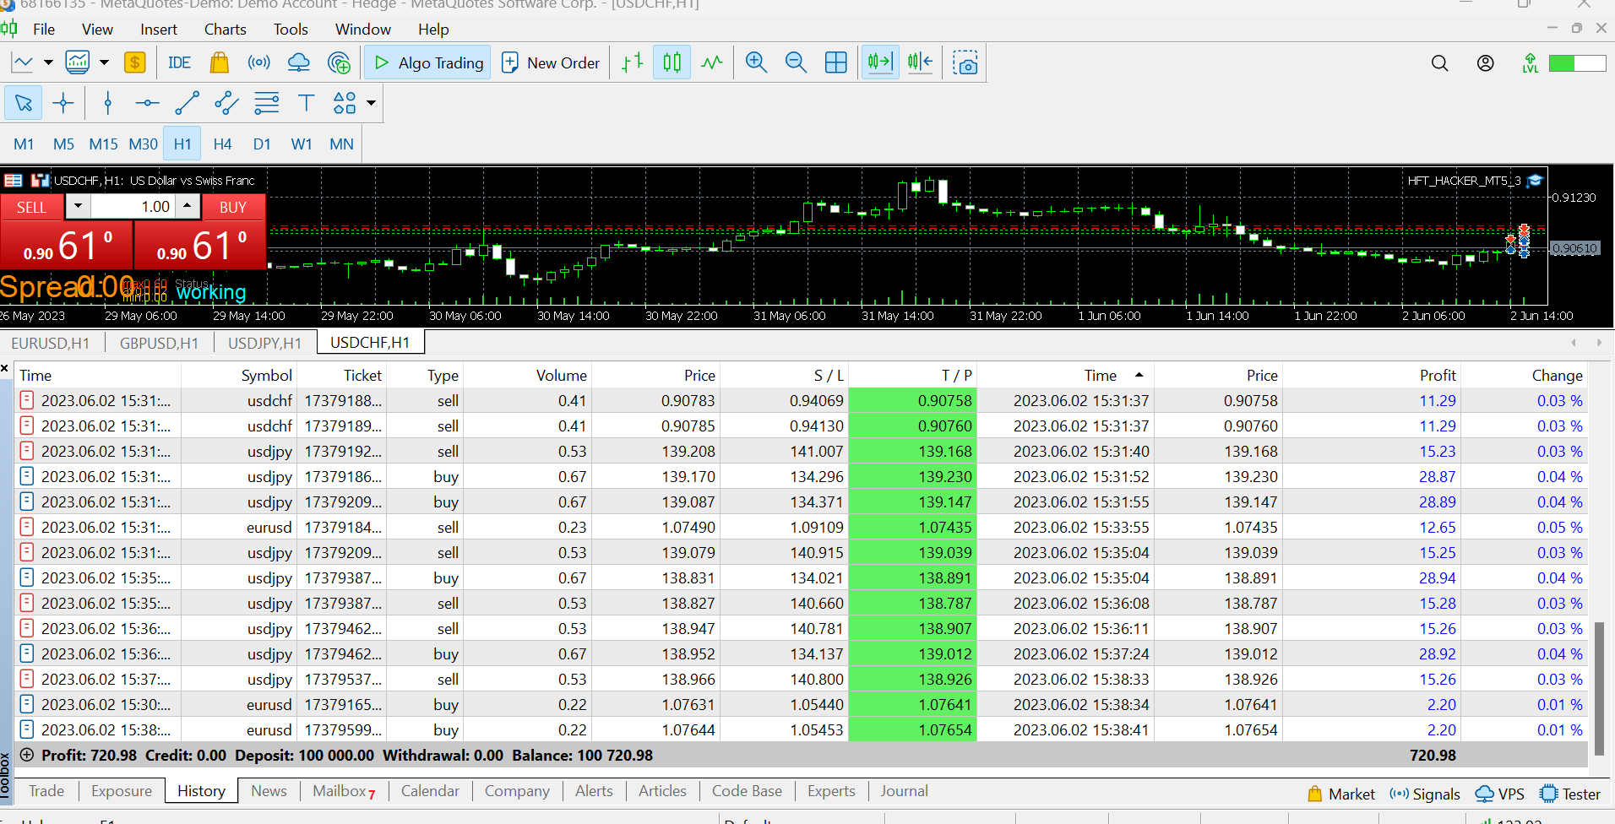The height and width of the screenshot is (824, 1615).
Task: Click the history list vertical scrollbar
Action: [x=1598, y=688]
